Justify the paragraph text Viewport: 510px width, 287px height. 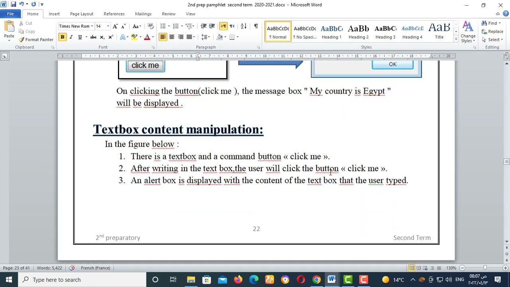(189, 37)
